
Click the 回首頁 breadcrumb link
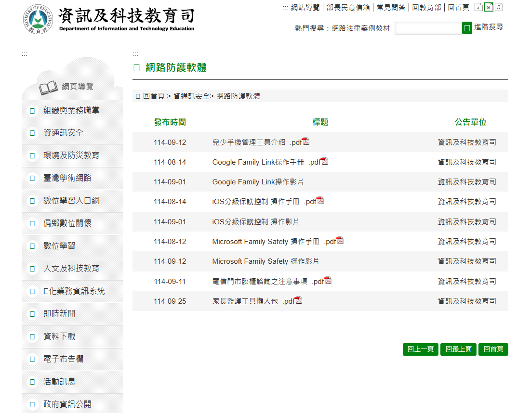click(x=154, y=96)
